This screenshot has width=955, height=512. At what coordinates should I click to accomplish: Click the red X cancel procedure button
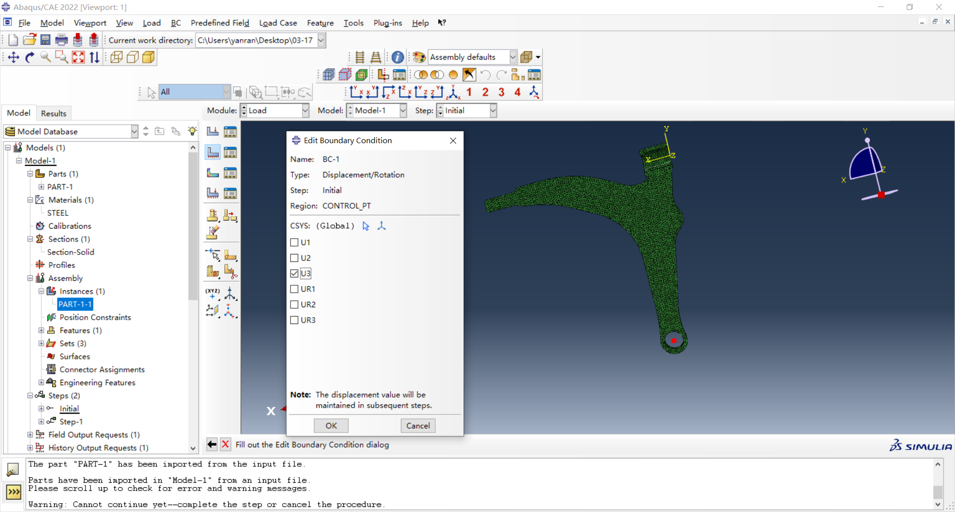[x=225, y=444]
